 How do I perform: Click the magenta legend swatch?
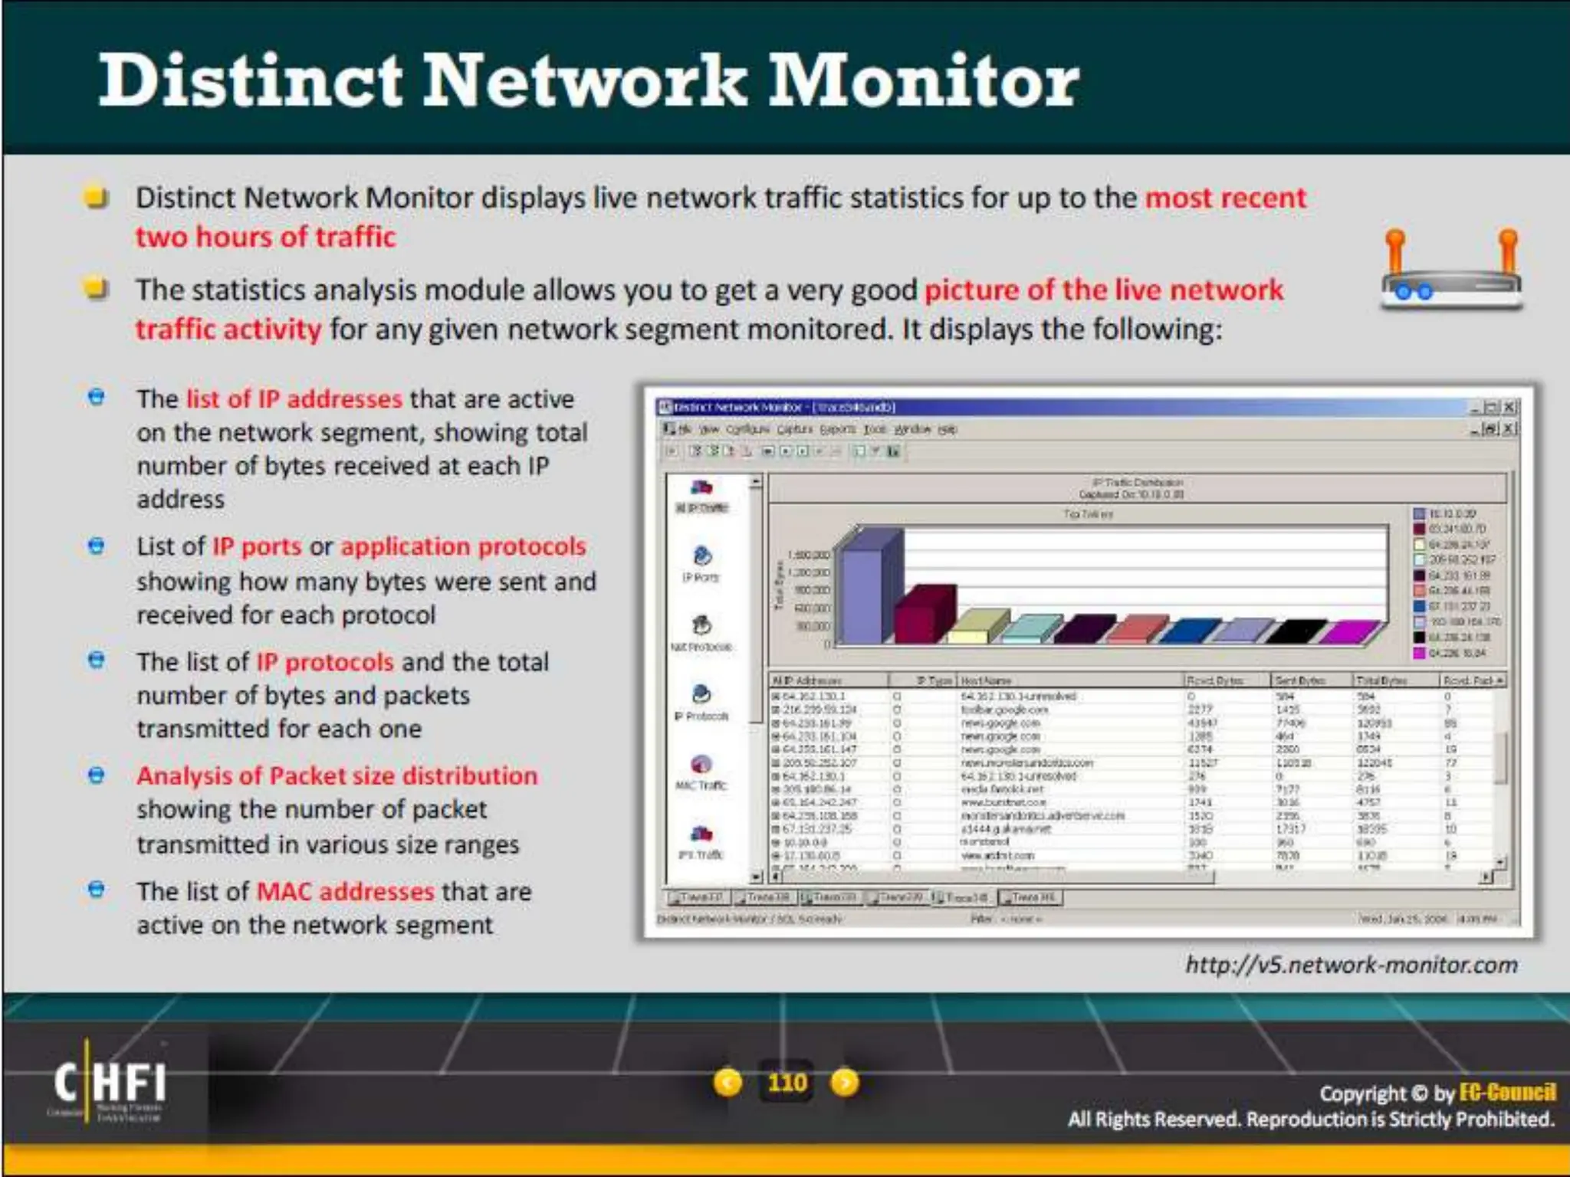tap(1419, 653)
